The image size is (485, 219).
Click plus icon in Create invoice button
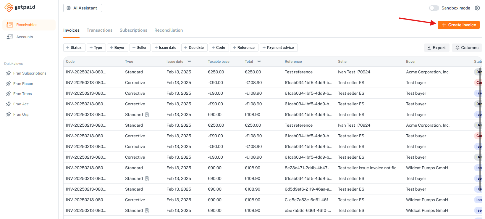click(444, 25)
